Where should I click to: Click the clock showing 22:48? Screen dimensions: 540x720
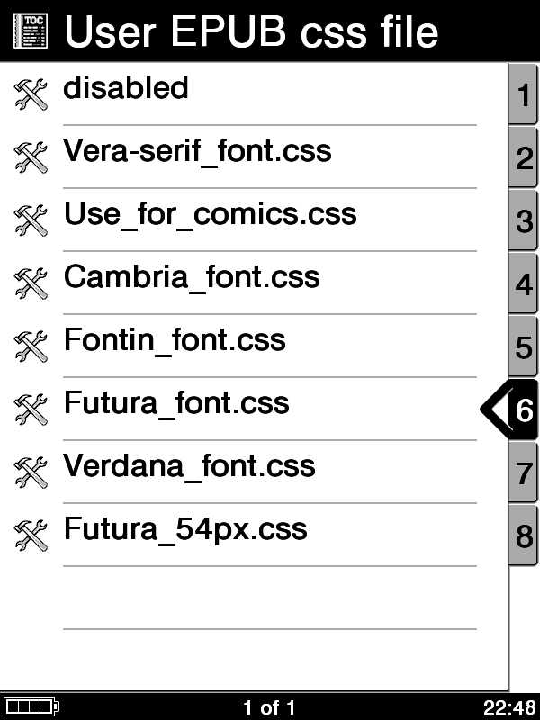coord(511,707)
